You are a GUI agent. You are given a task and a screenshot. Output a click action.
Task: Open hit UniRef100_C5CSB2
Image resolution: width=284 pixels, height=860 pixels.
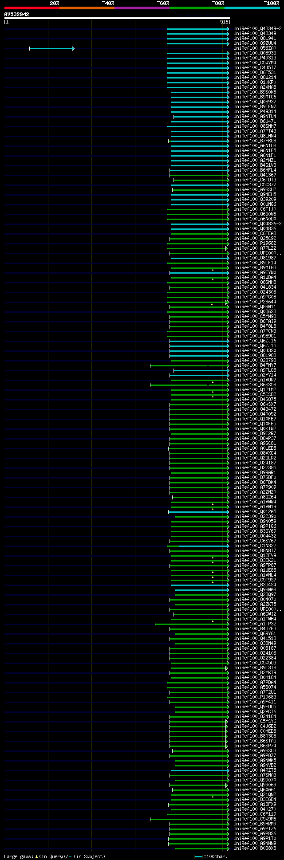255,395
